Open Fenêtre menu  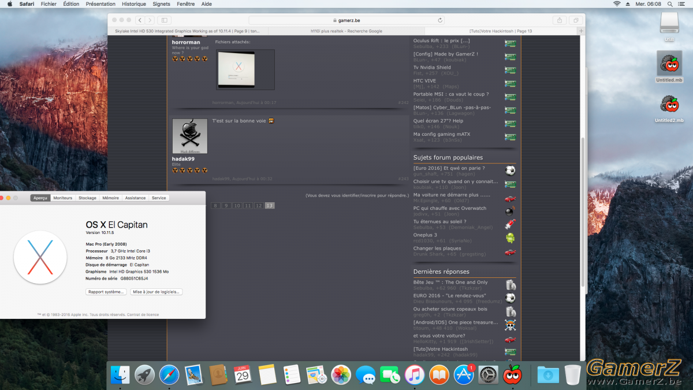coord(186,4)
